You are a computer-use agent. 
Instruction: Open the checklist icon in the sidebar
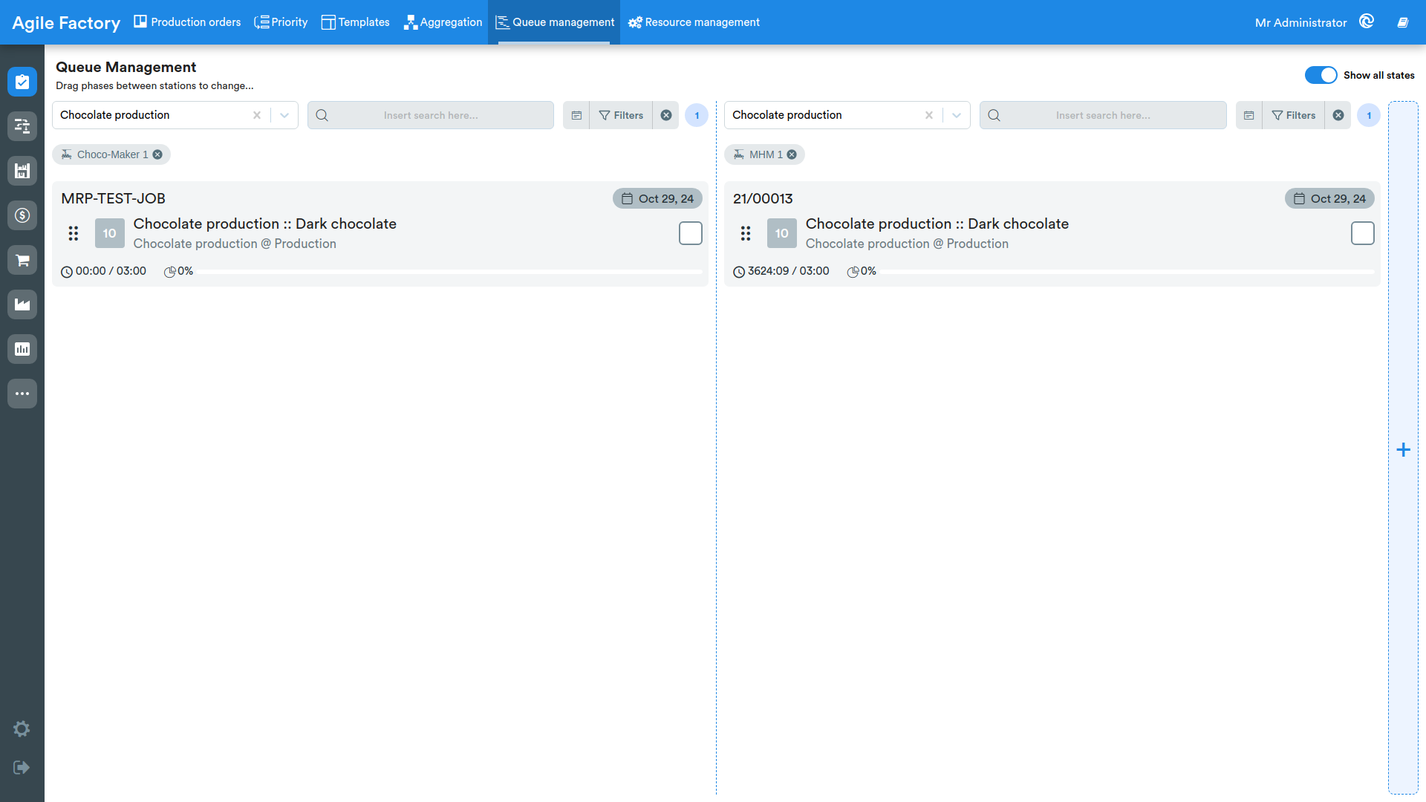[x=22, y=82]
